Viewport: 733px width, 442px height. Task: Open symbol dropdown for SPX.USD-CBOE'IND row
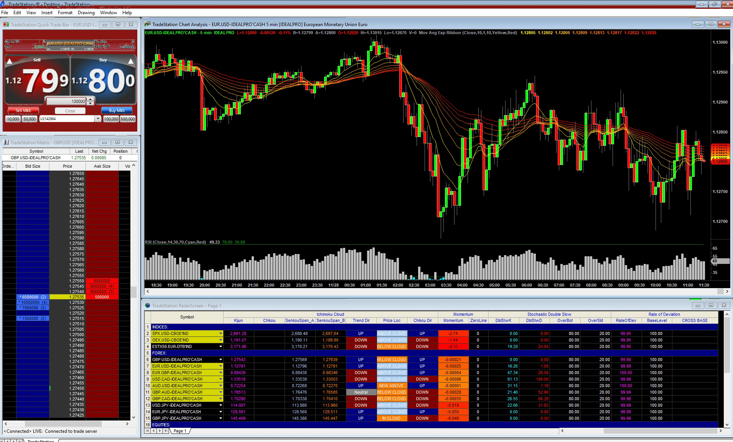tap(221, 333)
